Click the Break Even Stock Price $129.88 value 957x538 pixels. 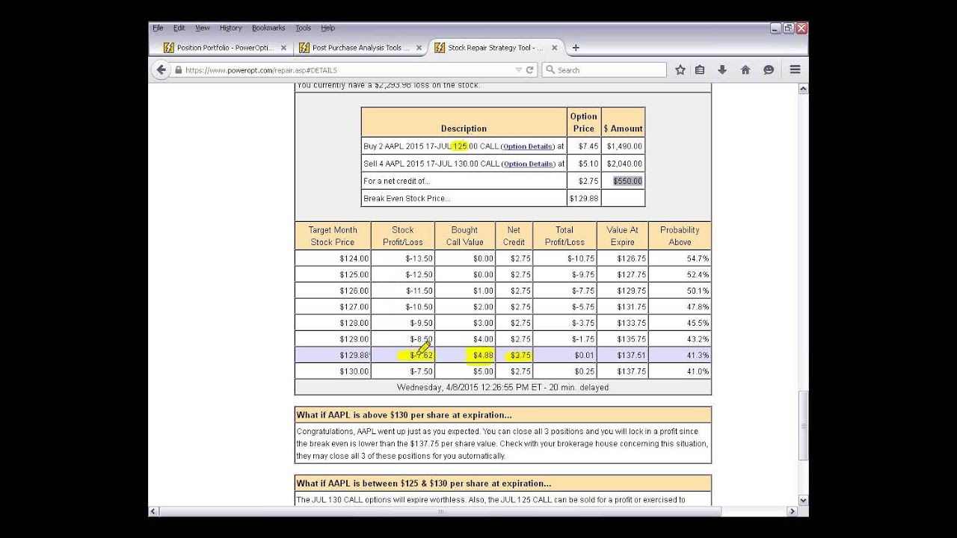point(583,199)
